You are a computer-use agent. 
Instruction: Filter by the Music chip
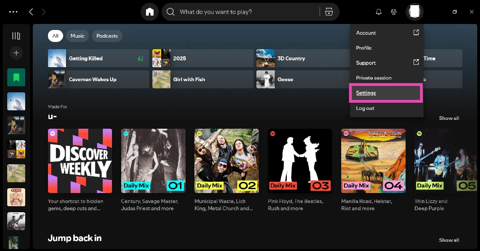(x=77, y=36)
